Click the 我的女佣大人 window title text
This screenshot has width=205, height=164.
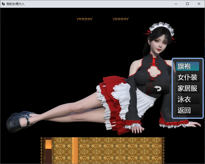pyautogui.click(x=16, y=4)
